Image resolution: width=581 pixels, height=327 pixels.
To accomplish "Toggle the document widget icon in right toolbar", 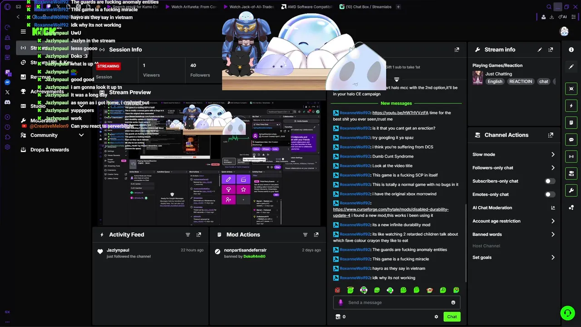I will 571,123.
